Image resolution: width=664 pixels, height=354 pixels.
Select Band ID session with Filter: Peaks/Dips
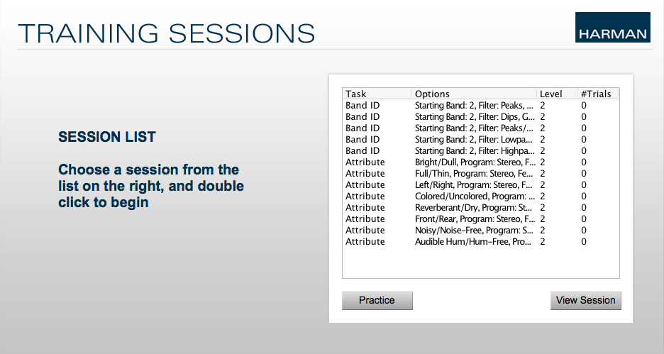pyautogui.click(x=481, y=128)
